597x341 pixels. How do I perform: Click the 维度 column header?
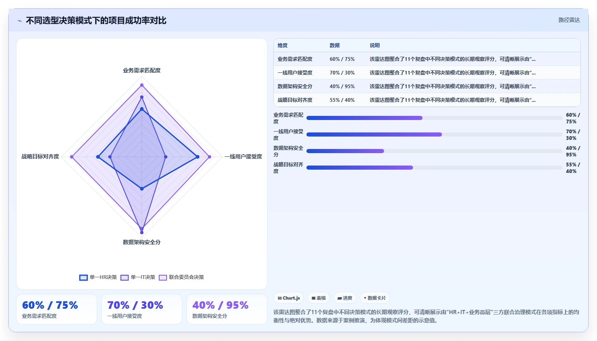point(283,46)
